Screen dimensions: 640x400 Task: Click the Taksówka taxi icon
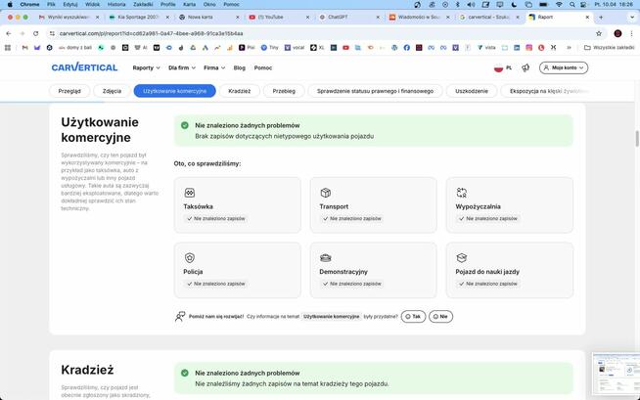(x=190, y=193)
